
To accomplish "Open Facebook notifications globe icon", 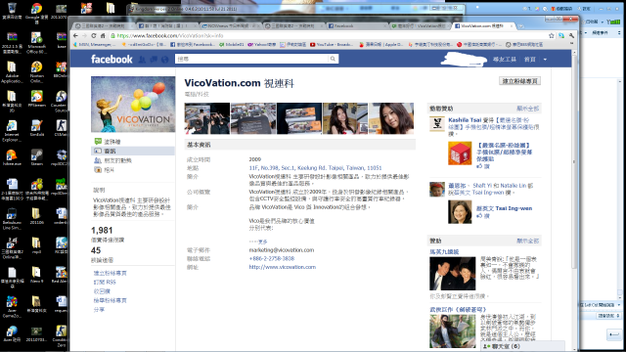I will (x=165, y=60).
